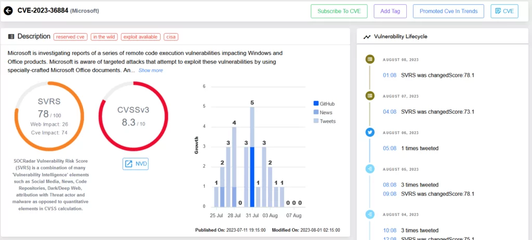Click the CVSSv3 8.3 score gauge
Viewport: 532px width, 240px height.
(x=134, y=116)
